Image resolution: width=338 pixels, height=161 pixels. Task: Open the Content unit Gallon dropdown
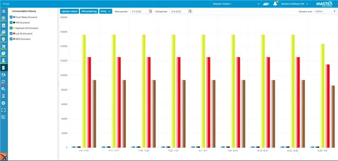(x=325, y=11)
